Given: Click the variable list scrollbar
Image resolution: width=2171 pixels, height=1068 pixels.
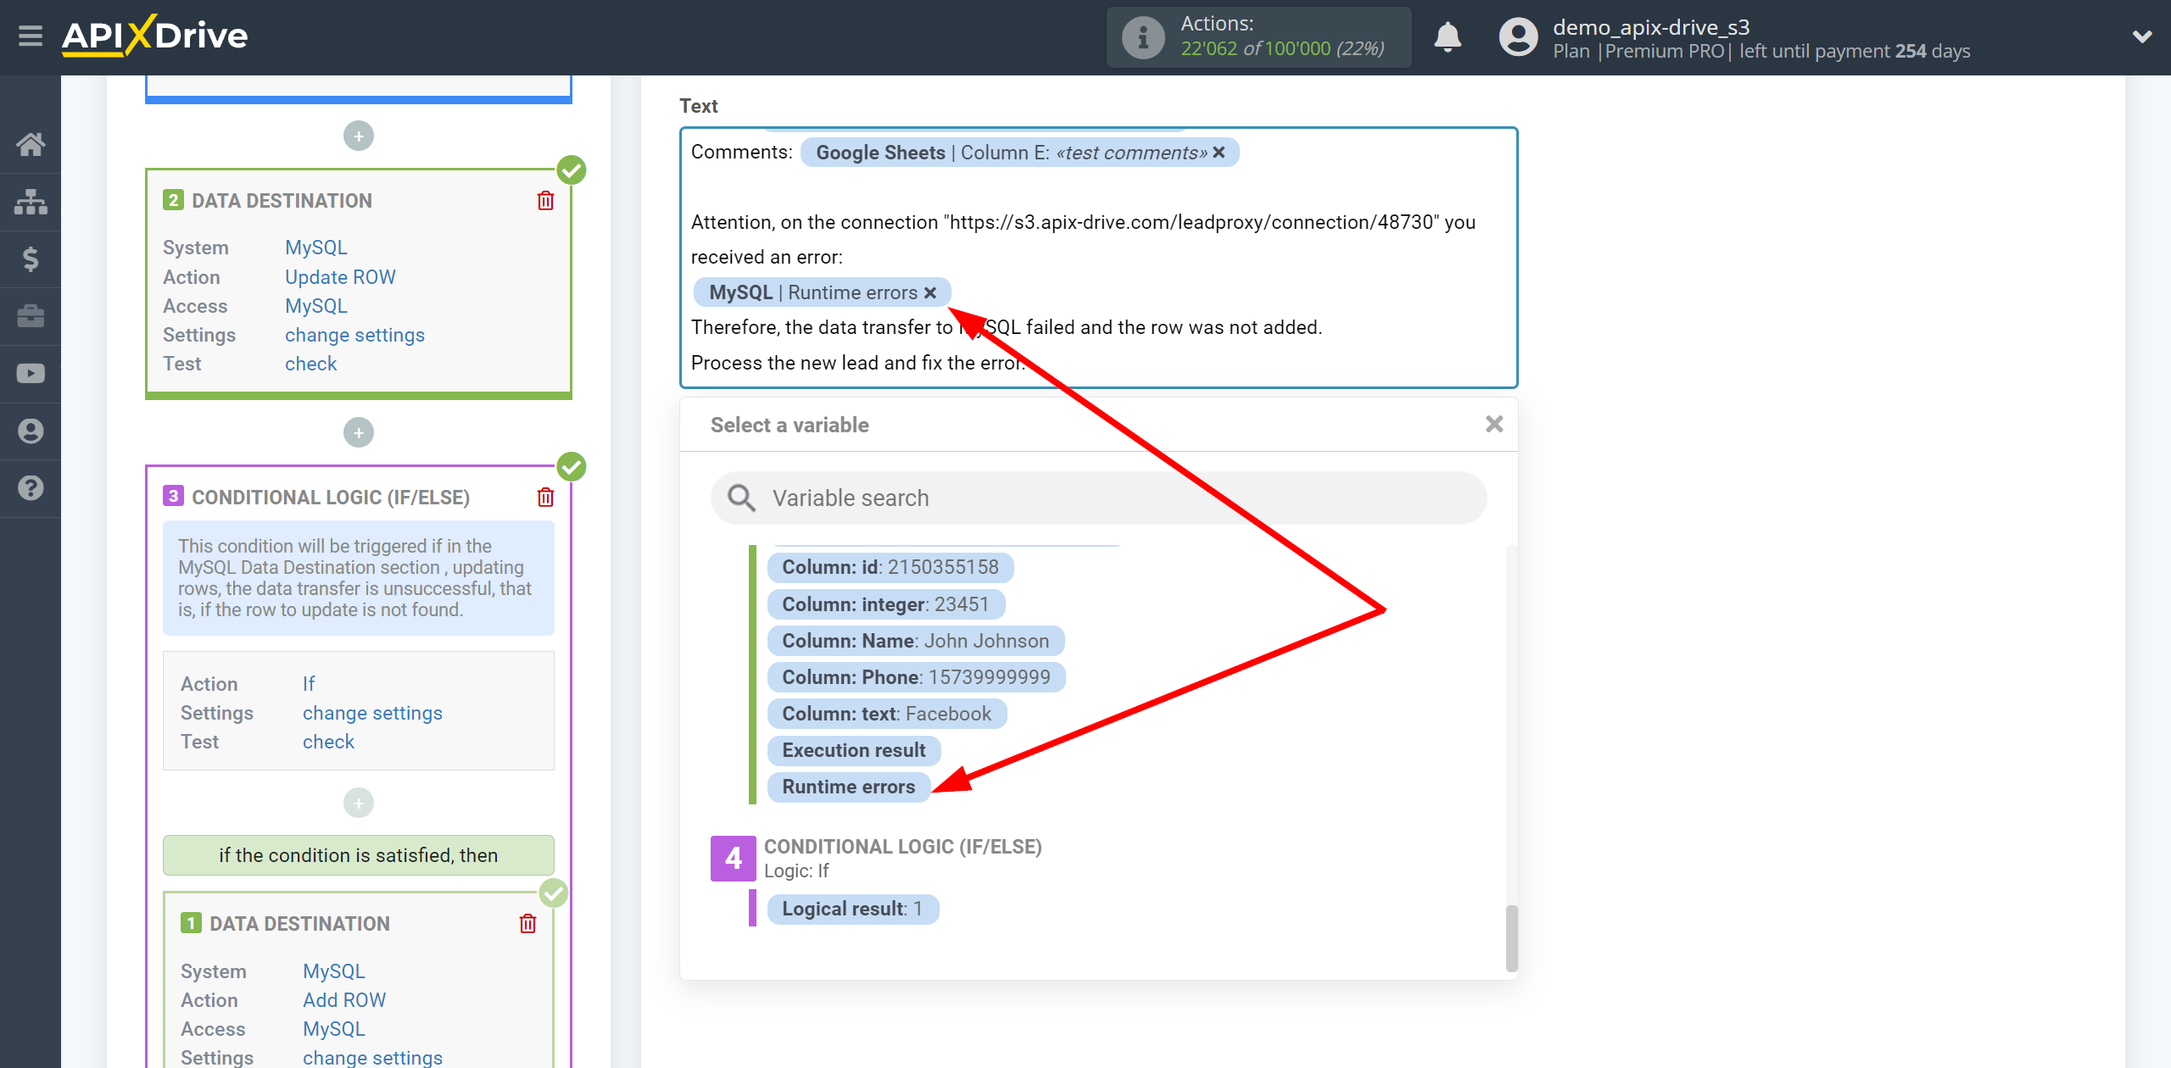Looking at the screenshot, I should click(x=1511, y=937).
